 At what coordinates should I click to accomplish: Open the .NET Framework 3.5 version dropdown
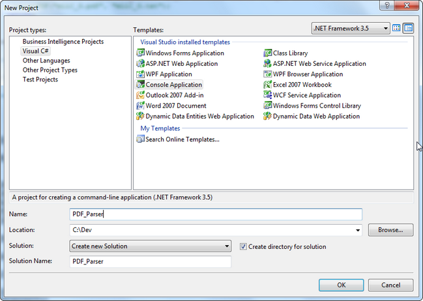point(351,28)
